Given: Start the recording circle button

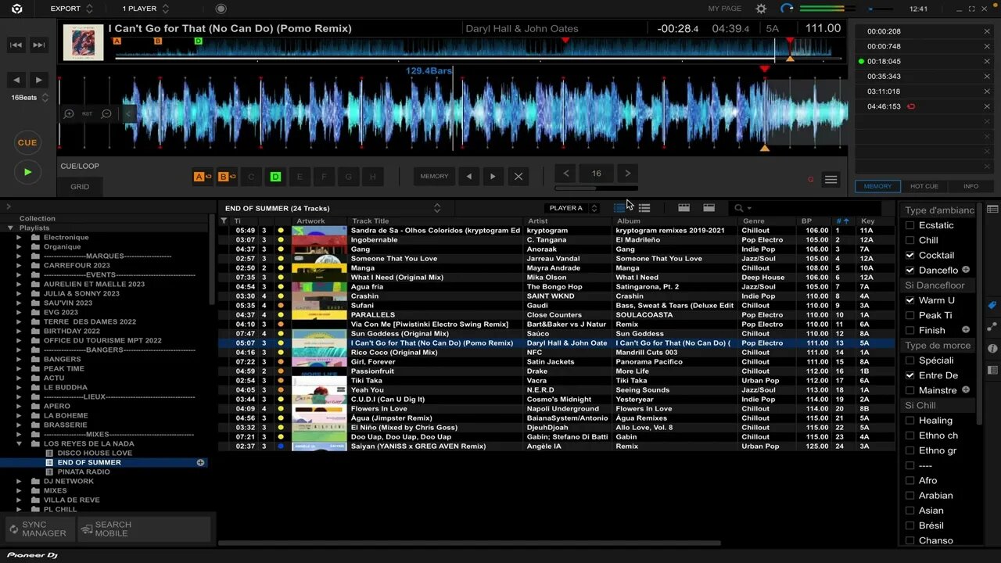Looking at the screenshot, I should [221, 9].
